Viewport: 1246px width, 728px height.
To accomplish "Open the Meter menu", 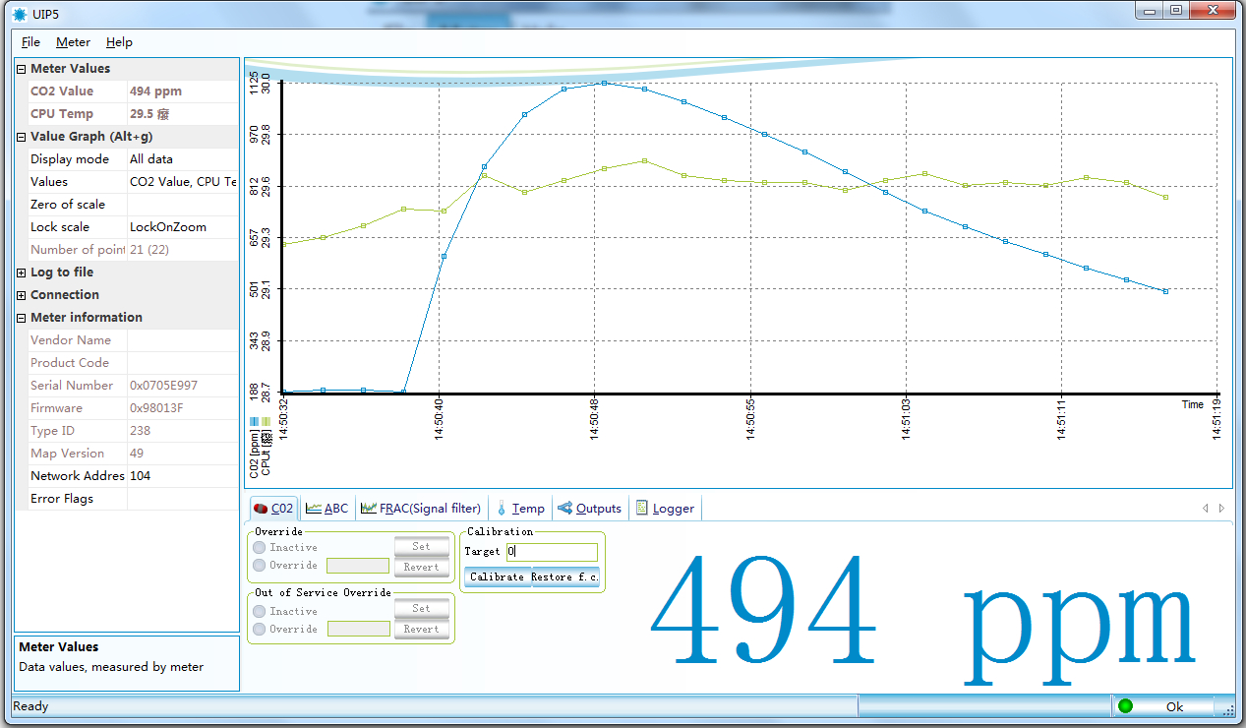I will [73, 42].
